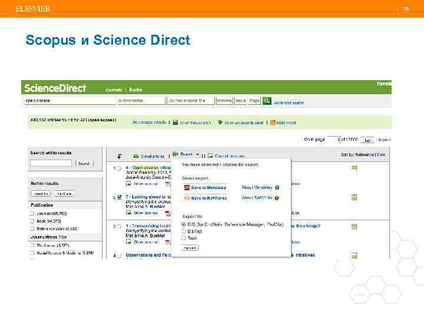Open About Mendeley link
This screenshot has width=424, height=318.
pos(257,187)
